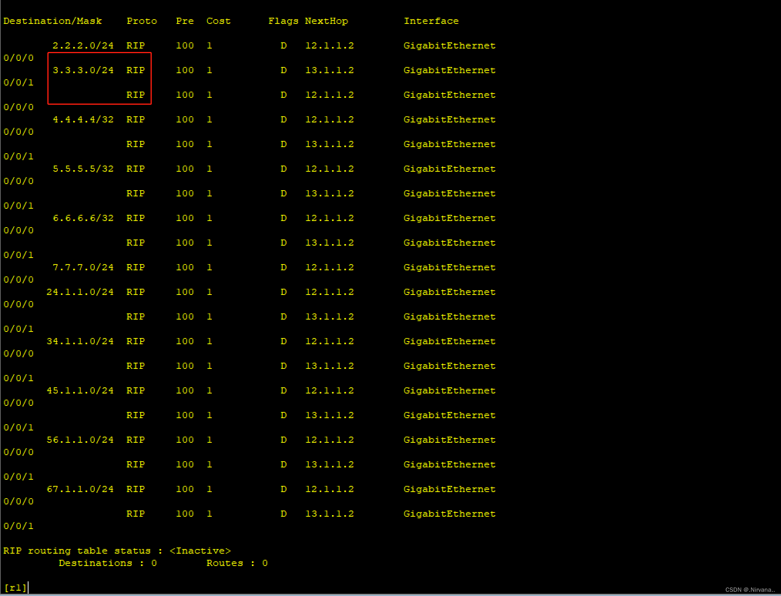Click the Destinations : 0 text

pos(108,563)
